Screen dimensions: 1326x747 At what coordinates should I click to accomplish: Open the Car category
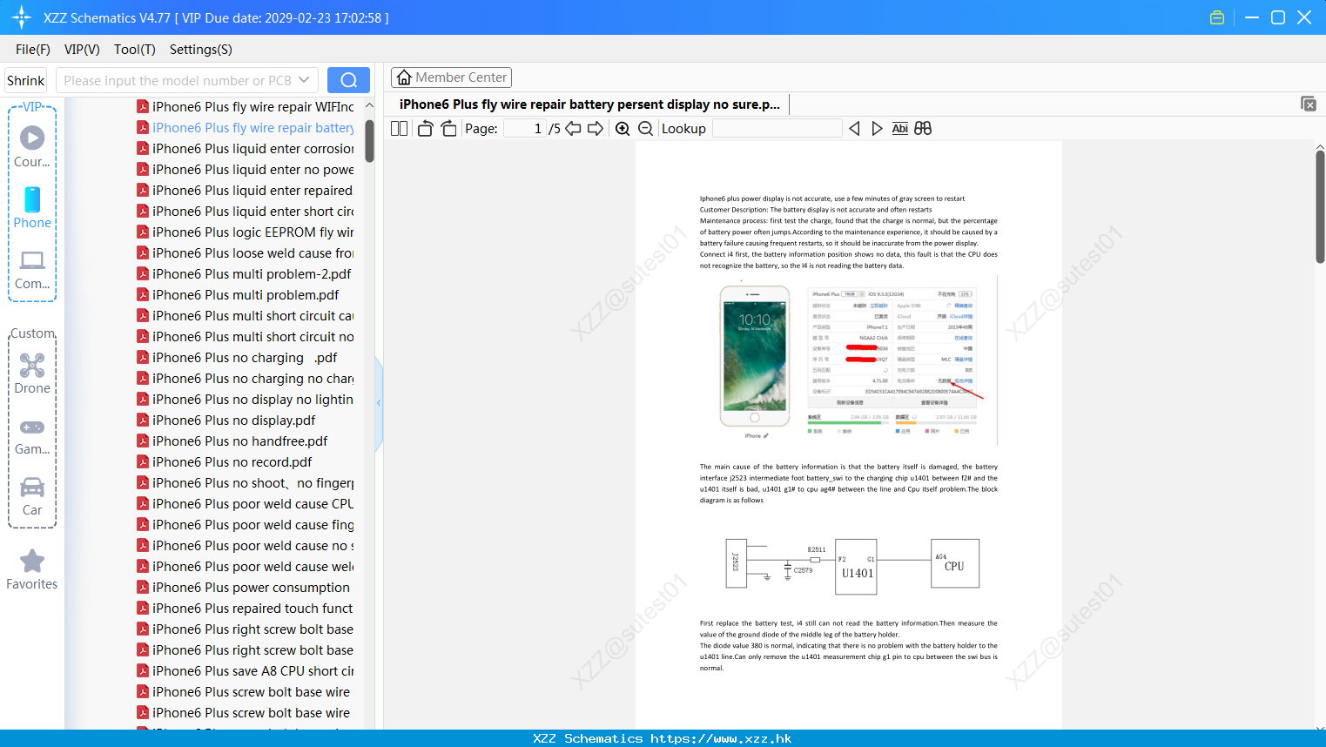[32, 497]
